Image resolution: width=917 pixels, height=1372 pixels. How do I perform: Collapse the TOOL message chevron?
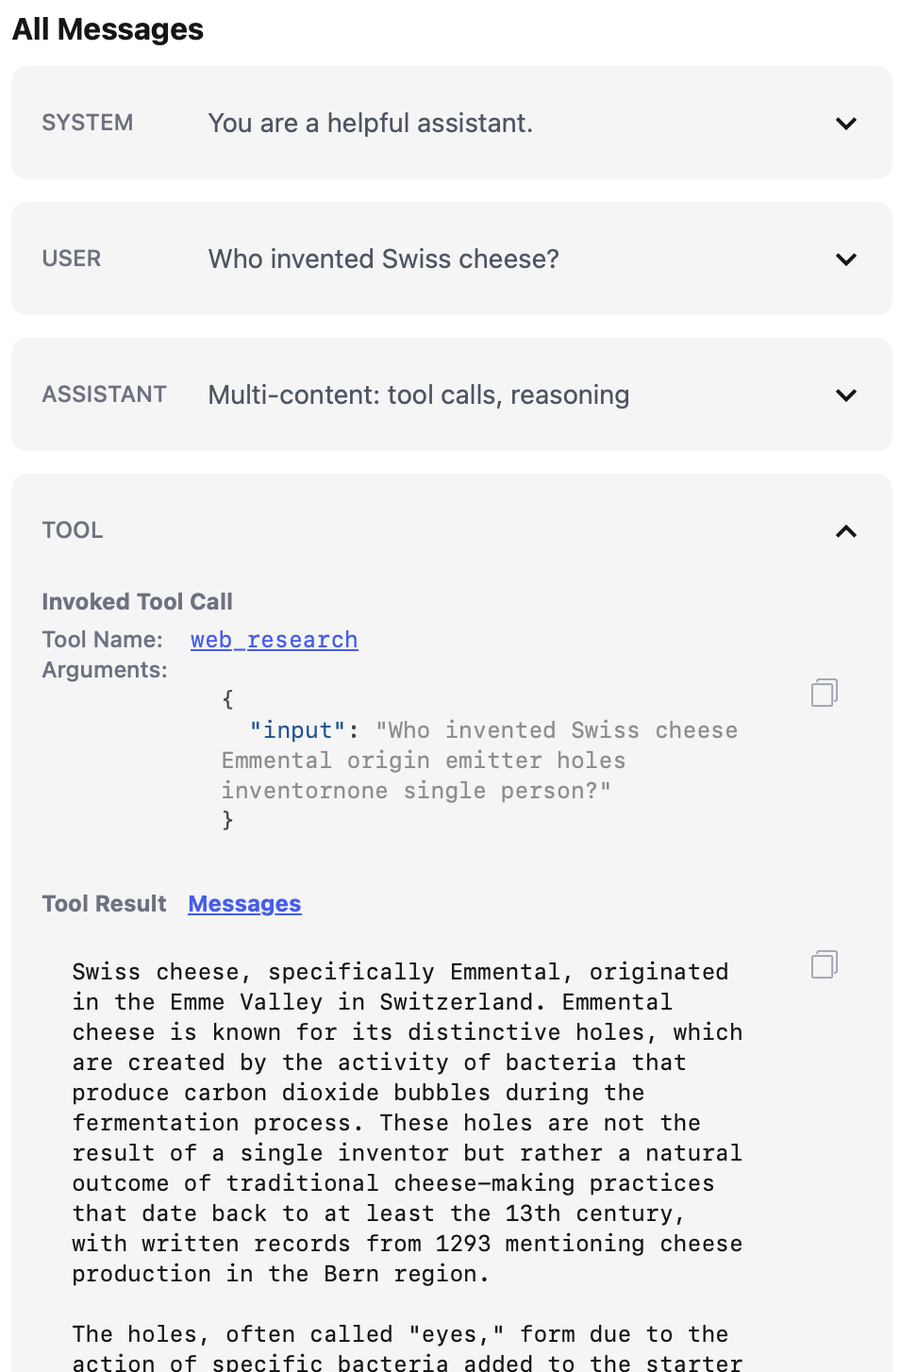point(846,531)
